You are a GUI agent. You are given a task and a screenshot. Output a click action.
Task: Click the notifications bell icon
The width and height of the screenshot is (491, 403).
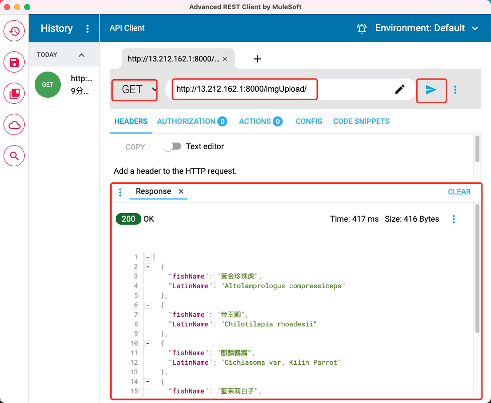tap(362, 28)
